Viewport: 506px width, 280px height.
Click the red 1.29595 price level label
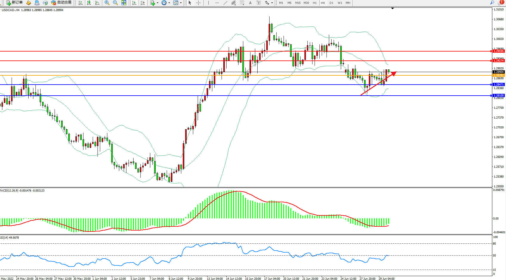(499, 51)
